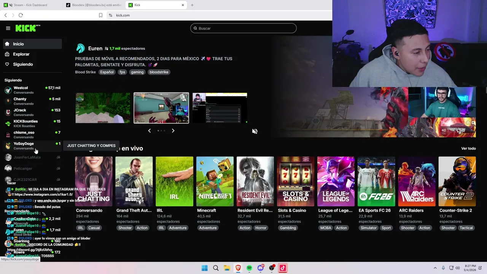Show previous featured stream with left arrow
Image resolution: width=487 pixels, height=274 pixels.
149,131
